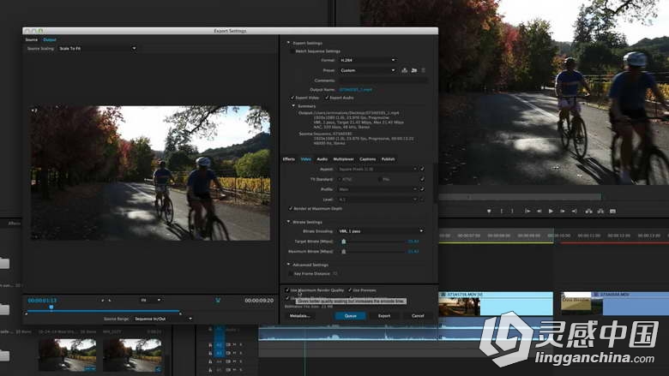Set Out Point under export preview
This screenshot has height=376, width=669.
(110, 301)
